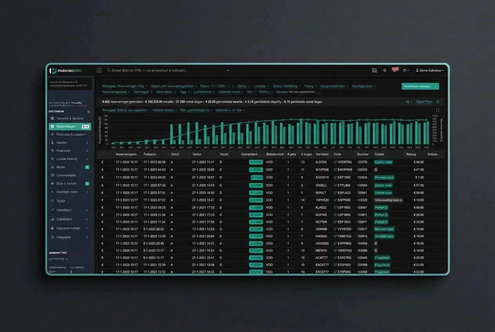Click the Inetalltogen wrench icon
495x332 pixels.
click(x=52, y=210)
